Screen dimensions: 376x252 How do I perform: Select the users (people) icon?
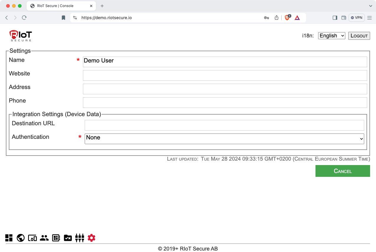[44, 238]
